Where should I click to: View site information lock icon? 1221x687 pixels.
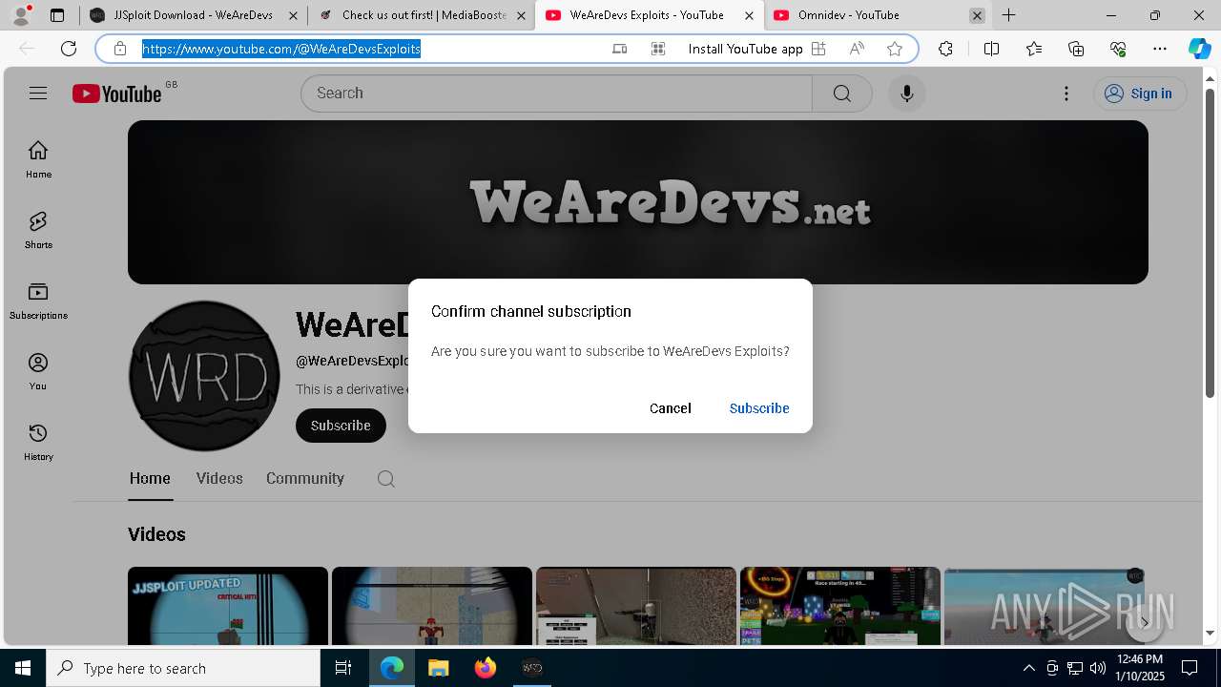120,49
